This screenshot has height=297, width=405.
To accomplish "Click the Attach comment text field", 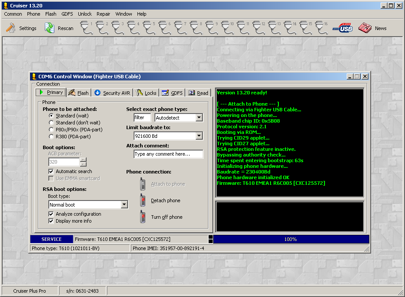I will tap(168, 154).
